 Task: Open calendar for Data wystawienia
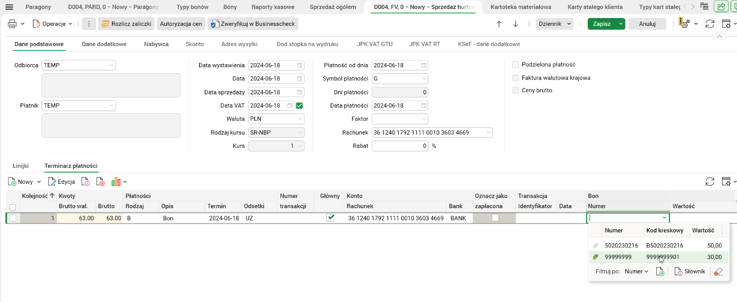[299, 65]
